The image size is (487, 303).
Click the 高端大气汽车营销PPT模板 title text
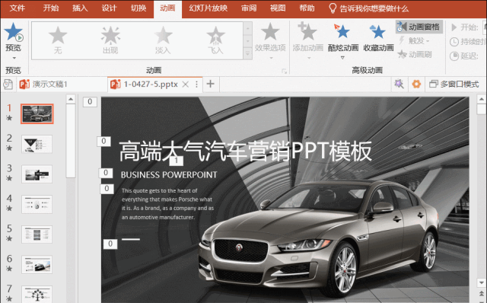[x=245, y=151]
